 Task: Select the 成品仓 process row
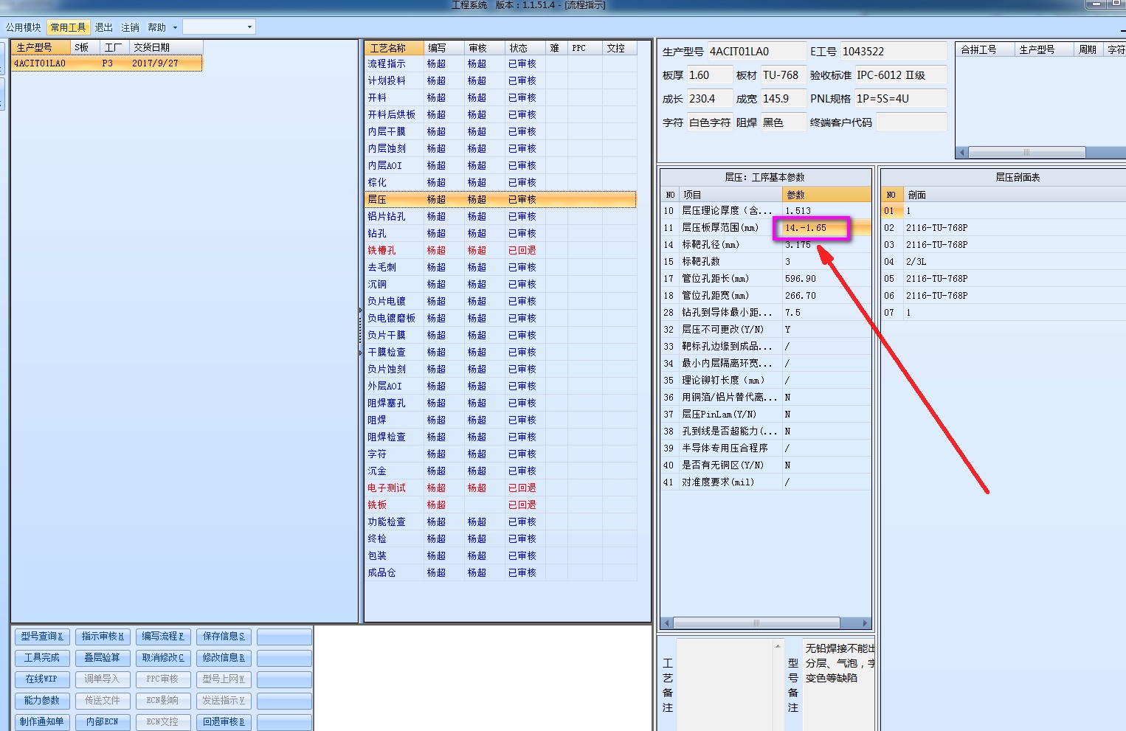500,573
